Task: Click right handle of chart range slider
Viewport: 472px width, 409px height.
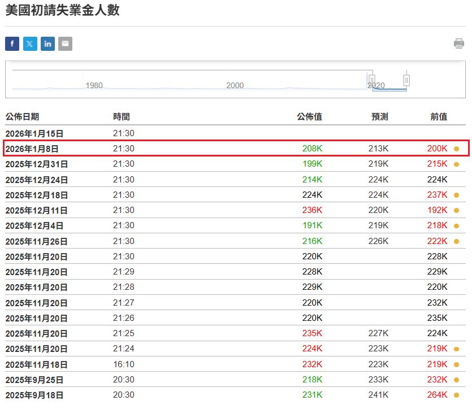Action: click(406, 80)
